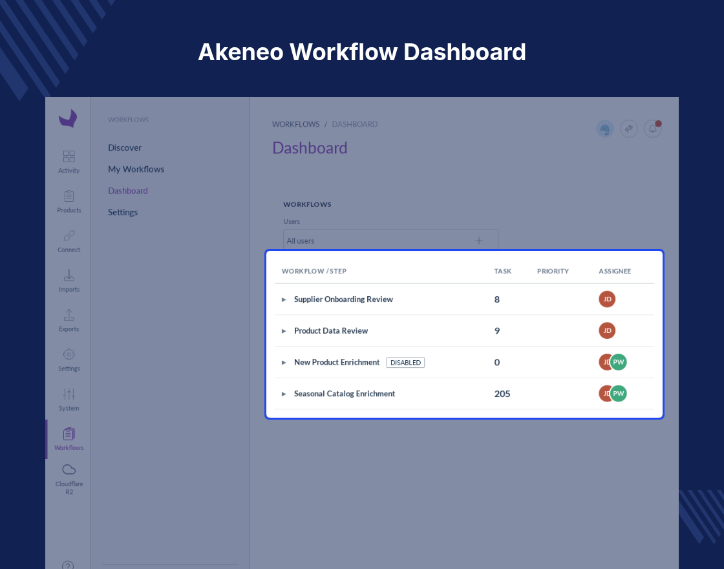Click Product Data Review workflow name
Viewport: 724px width, 569px height.
331,330
